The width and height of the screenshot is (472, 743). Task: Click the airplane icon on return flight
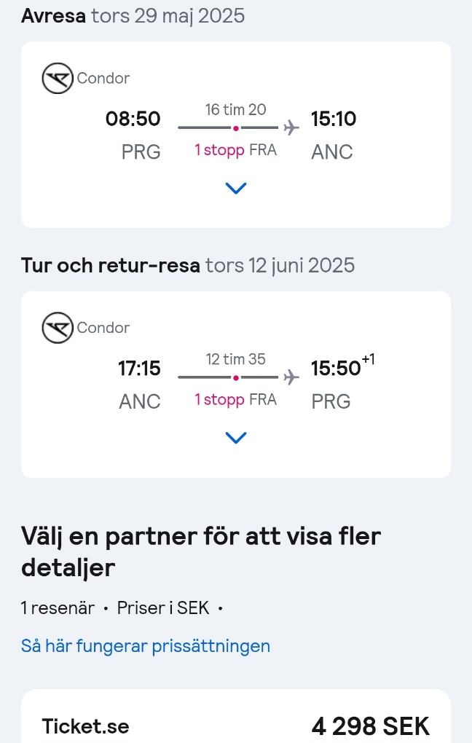click(x=291, y=377)
